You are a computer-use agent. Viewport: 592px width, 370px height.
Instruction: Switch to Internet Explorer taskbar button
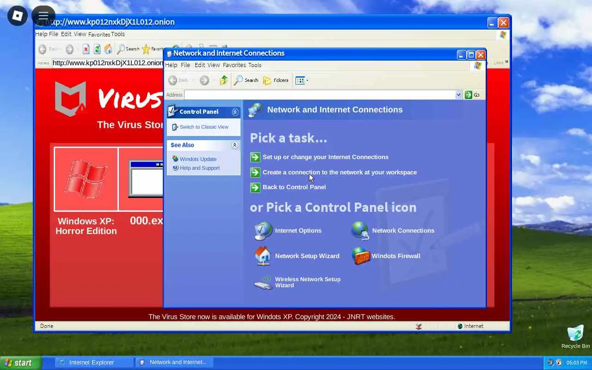pos(94,363)
